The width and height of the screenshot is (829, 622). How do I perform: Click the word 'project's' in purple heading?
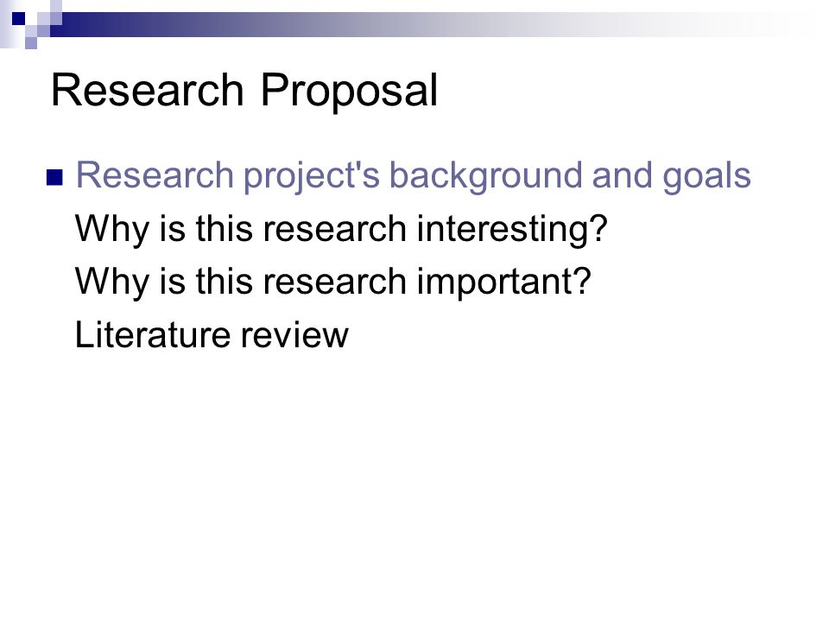click(312, 176)
